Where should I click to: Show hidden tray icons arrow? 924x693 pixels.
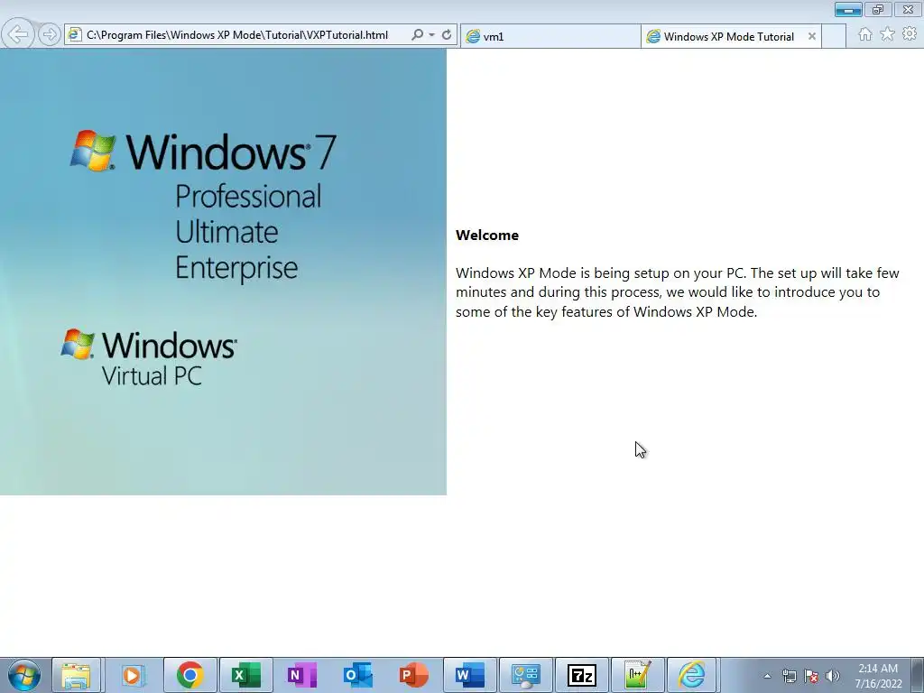coord(767,676)
